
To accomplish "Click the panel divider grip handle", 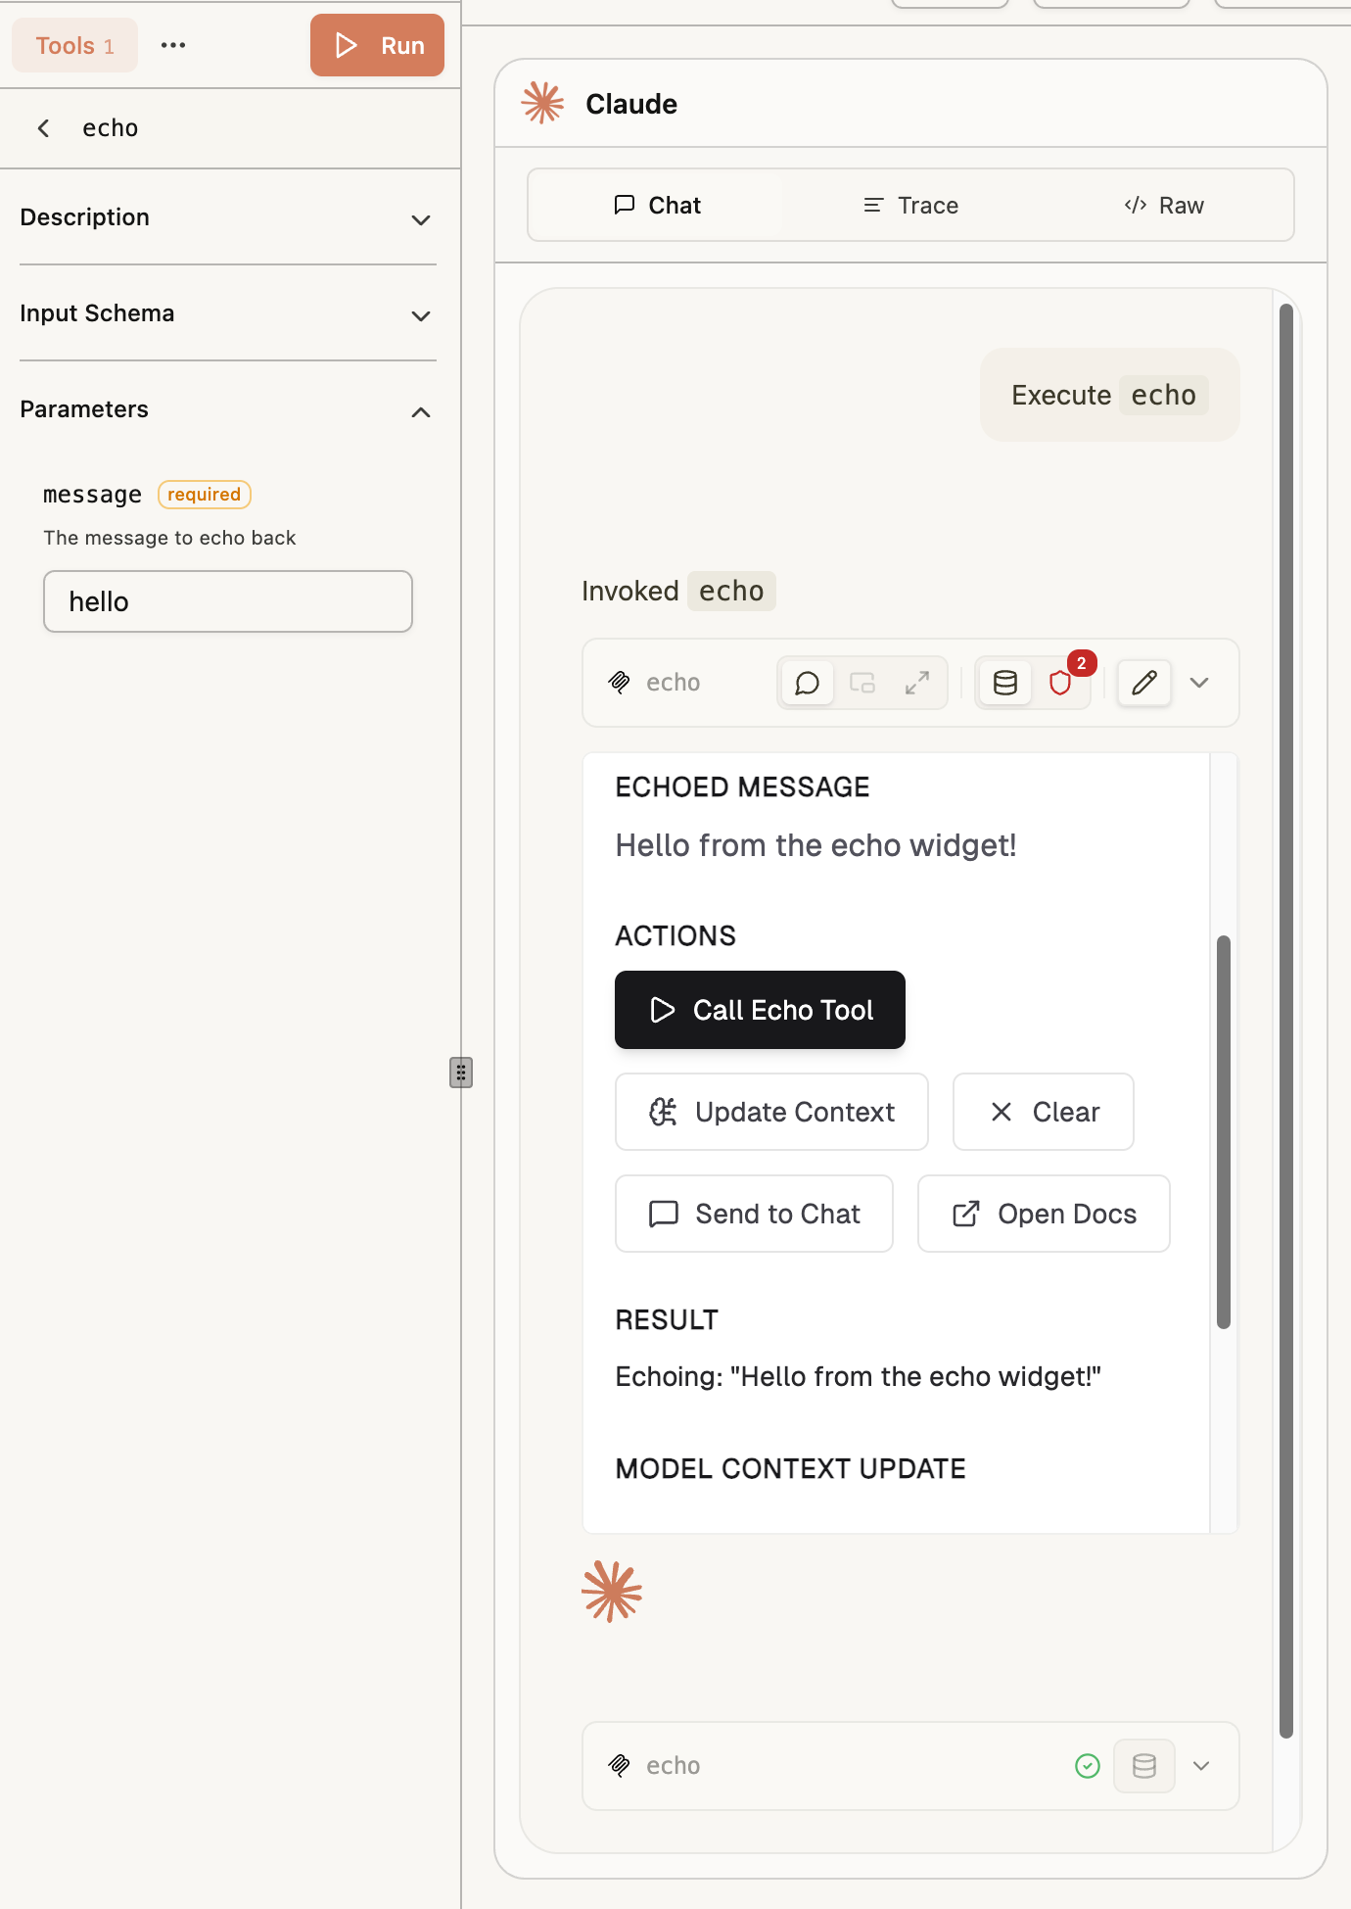I will [x=461, y=1073].
